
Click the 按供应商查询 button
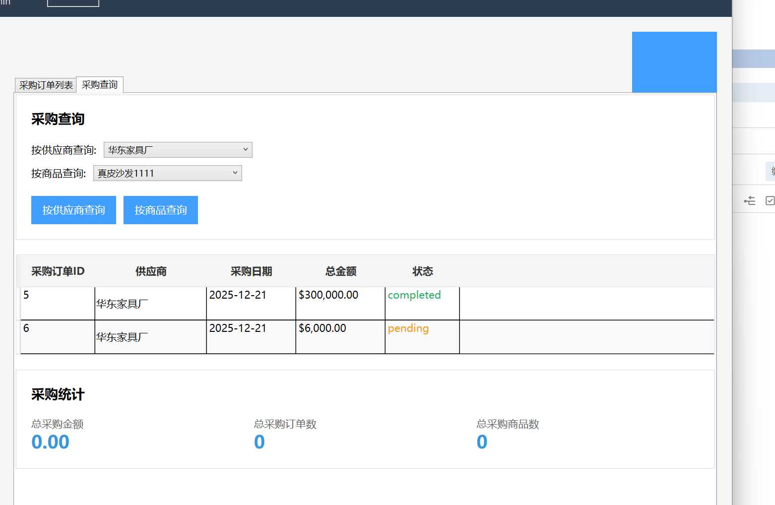[x=73, y=210]
